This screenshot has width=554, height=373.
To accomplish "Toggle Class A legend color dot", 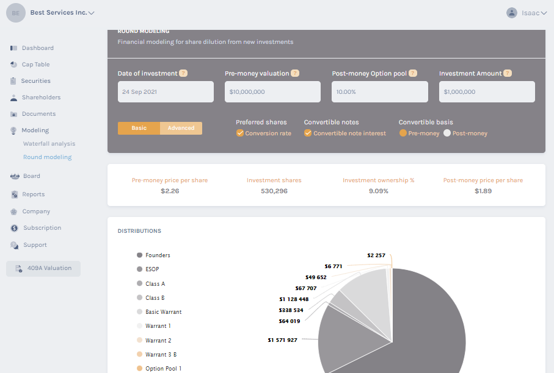I will 139,283.
